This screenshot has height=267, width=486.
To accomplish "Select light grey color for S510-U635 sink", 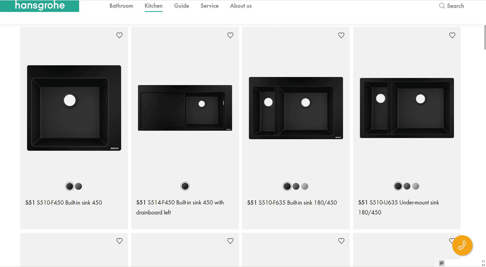I will 416,186.
